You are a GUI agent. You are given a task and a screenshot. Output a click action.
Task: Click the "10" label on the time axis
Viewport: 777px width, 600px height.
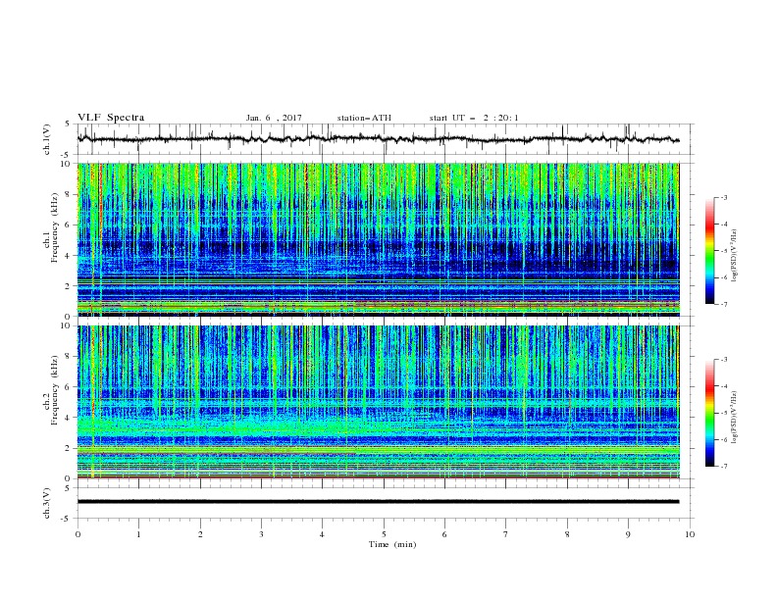[x=690, y=534]
